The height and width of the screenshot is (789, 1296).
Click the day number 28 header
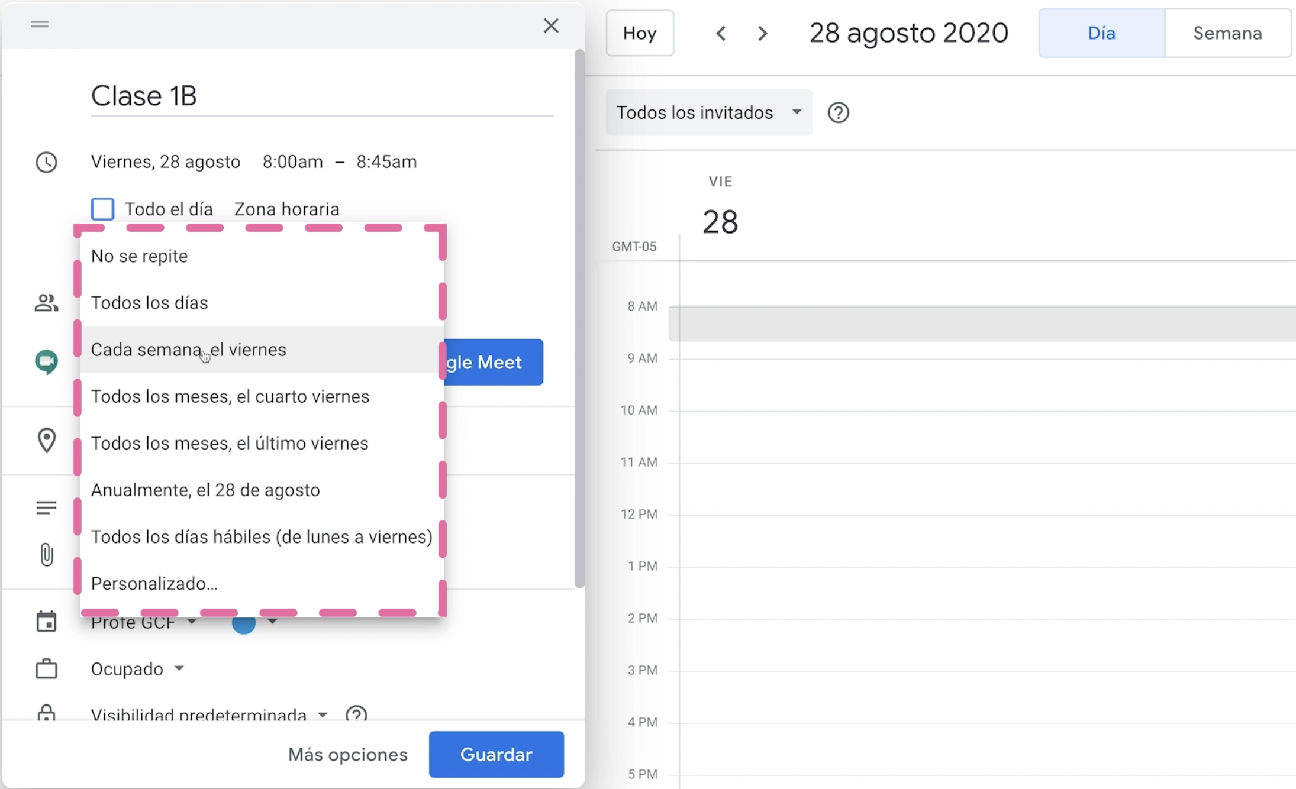pos(720,222)
